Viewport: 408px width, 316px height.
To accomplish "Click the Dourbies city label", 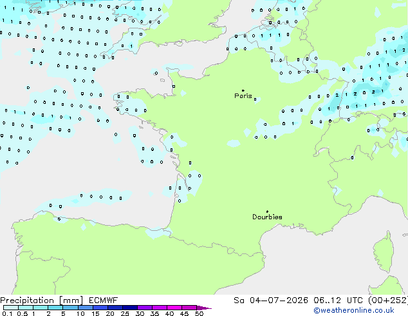I will 267,217.
